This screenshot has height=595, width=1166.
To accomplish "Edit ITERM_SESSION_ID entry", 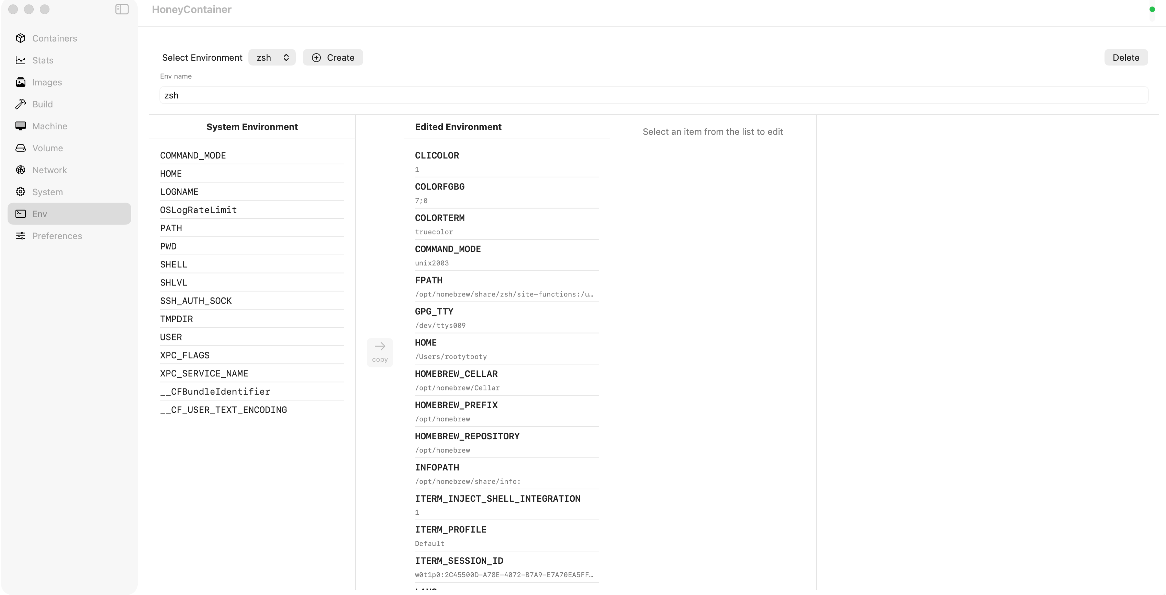I will (507, 567).
